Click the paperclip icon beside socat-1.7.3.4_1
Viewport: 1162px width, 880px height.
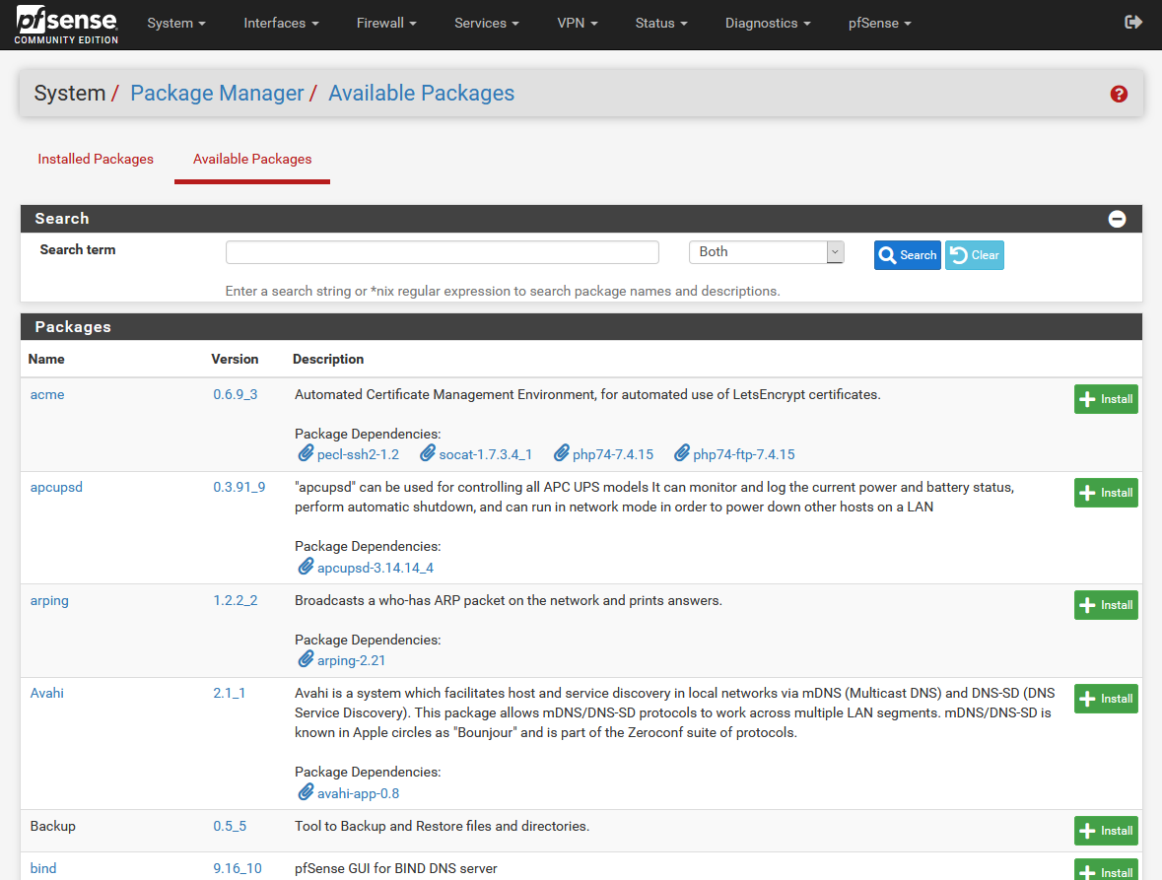428,452
